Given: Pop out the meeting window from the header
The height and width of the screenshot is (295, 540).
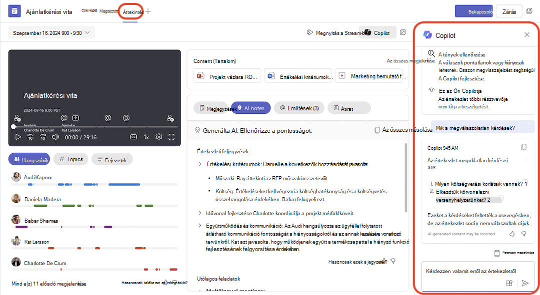Looking at the screenshot, I should click(x=529, y=11).
